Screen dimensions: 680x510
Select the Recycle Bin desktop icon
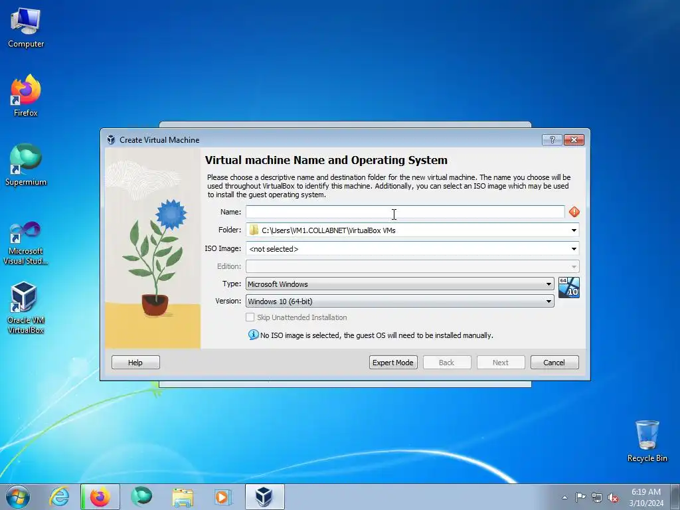click(647, 441)
